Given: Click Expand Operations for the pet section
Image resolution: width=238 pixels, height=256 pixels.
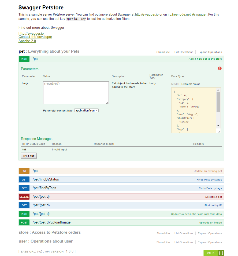Looking at the screenshot, I should (210, 52).
